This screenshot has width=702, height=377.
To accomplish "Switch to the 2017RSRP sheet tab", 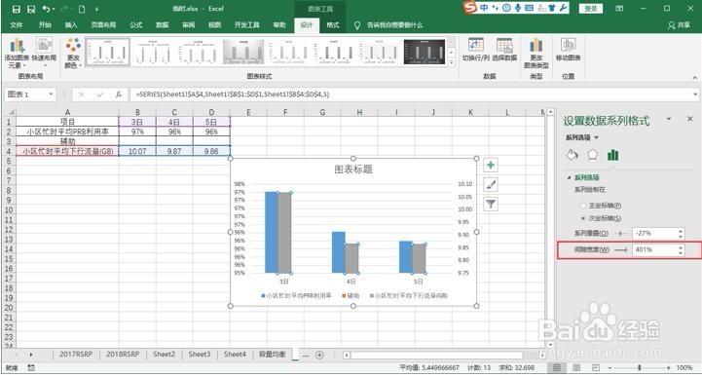I will [76, 355].
